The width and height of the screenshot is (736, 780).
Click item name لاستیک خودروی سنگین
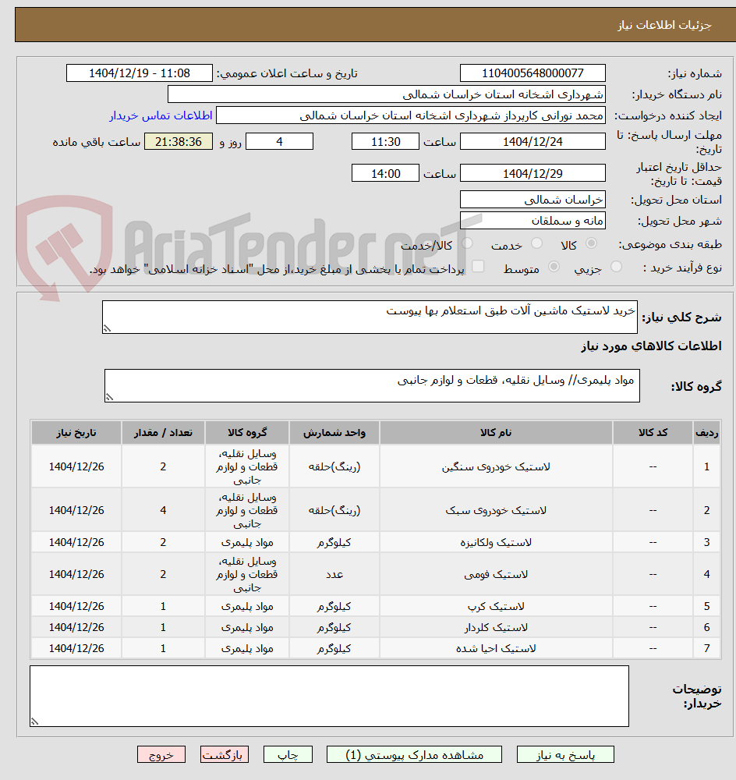pos(496,467)
